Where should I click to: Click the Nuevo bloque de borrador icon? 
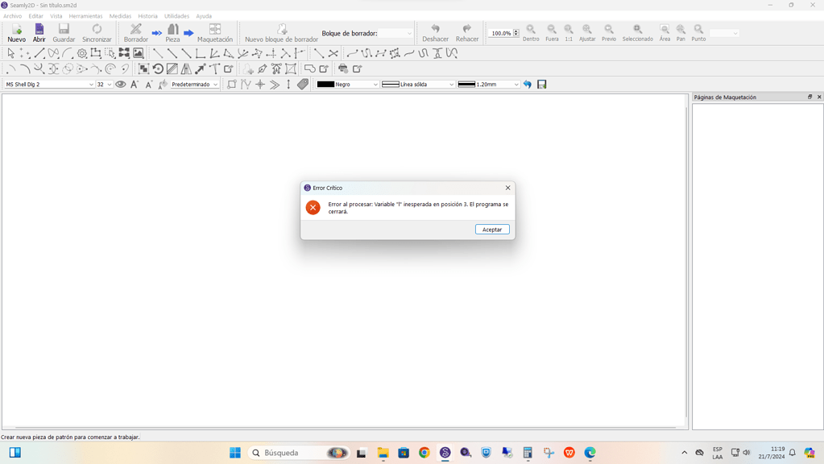pyautogui.click(x=281, y=31)
